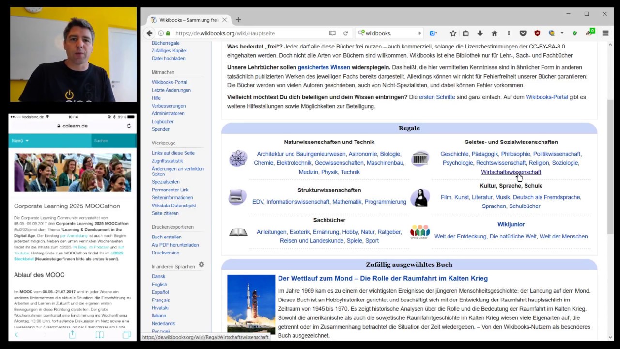Image resolution: width=620 pixels, height=349 pixels.
Task: Follow the 'ersten Schritte' link
Action: (437, 97)
